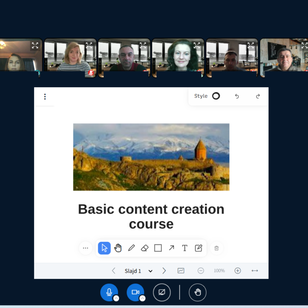Open the Style color circle
308x308 pixels.
(x=216, y=96)
